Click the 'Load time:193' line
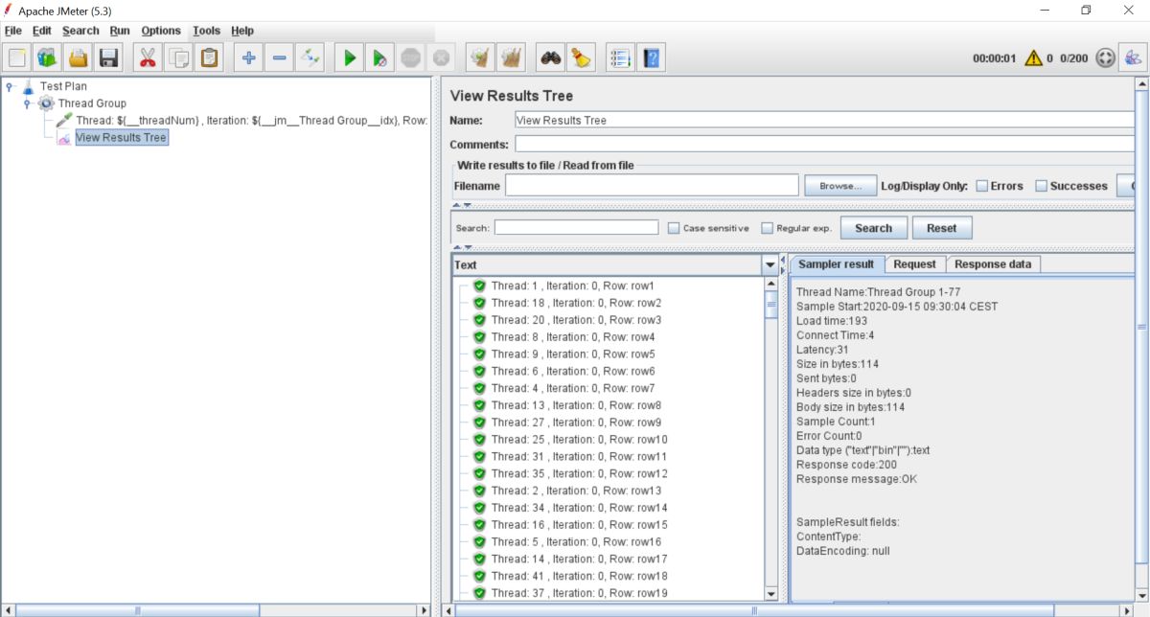 click(x=832, y=321)
